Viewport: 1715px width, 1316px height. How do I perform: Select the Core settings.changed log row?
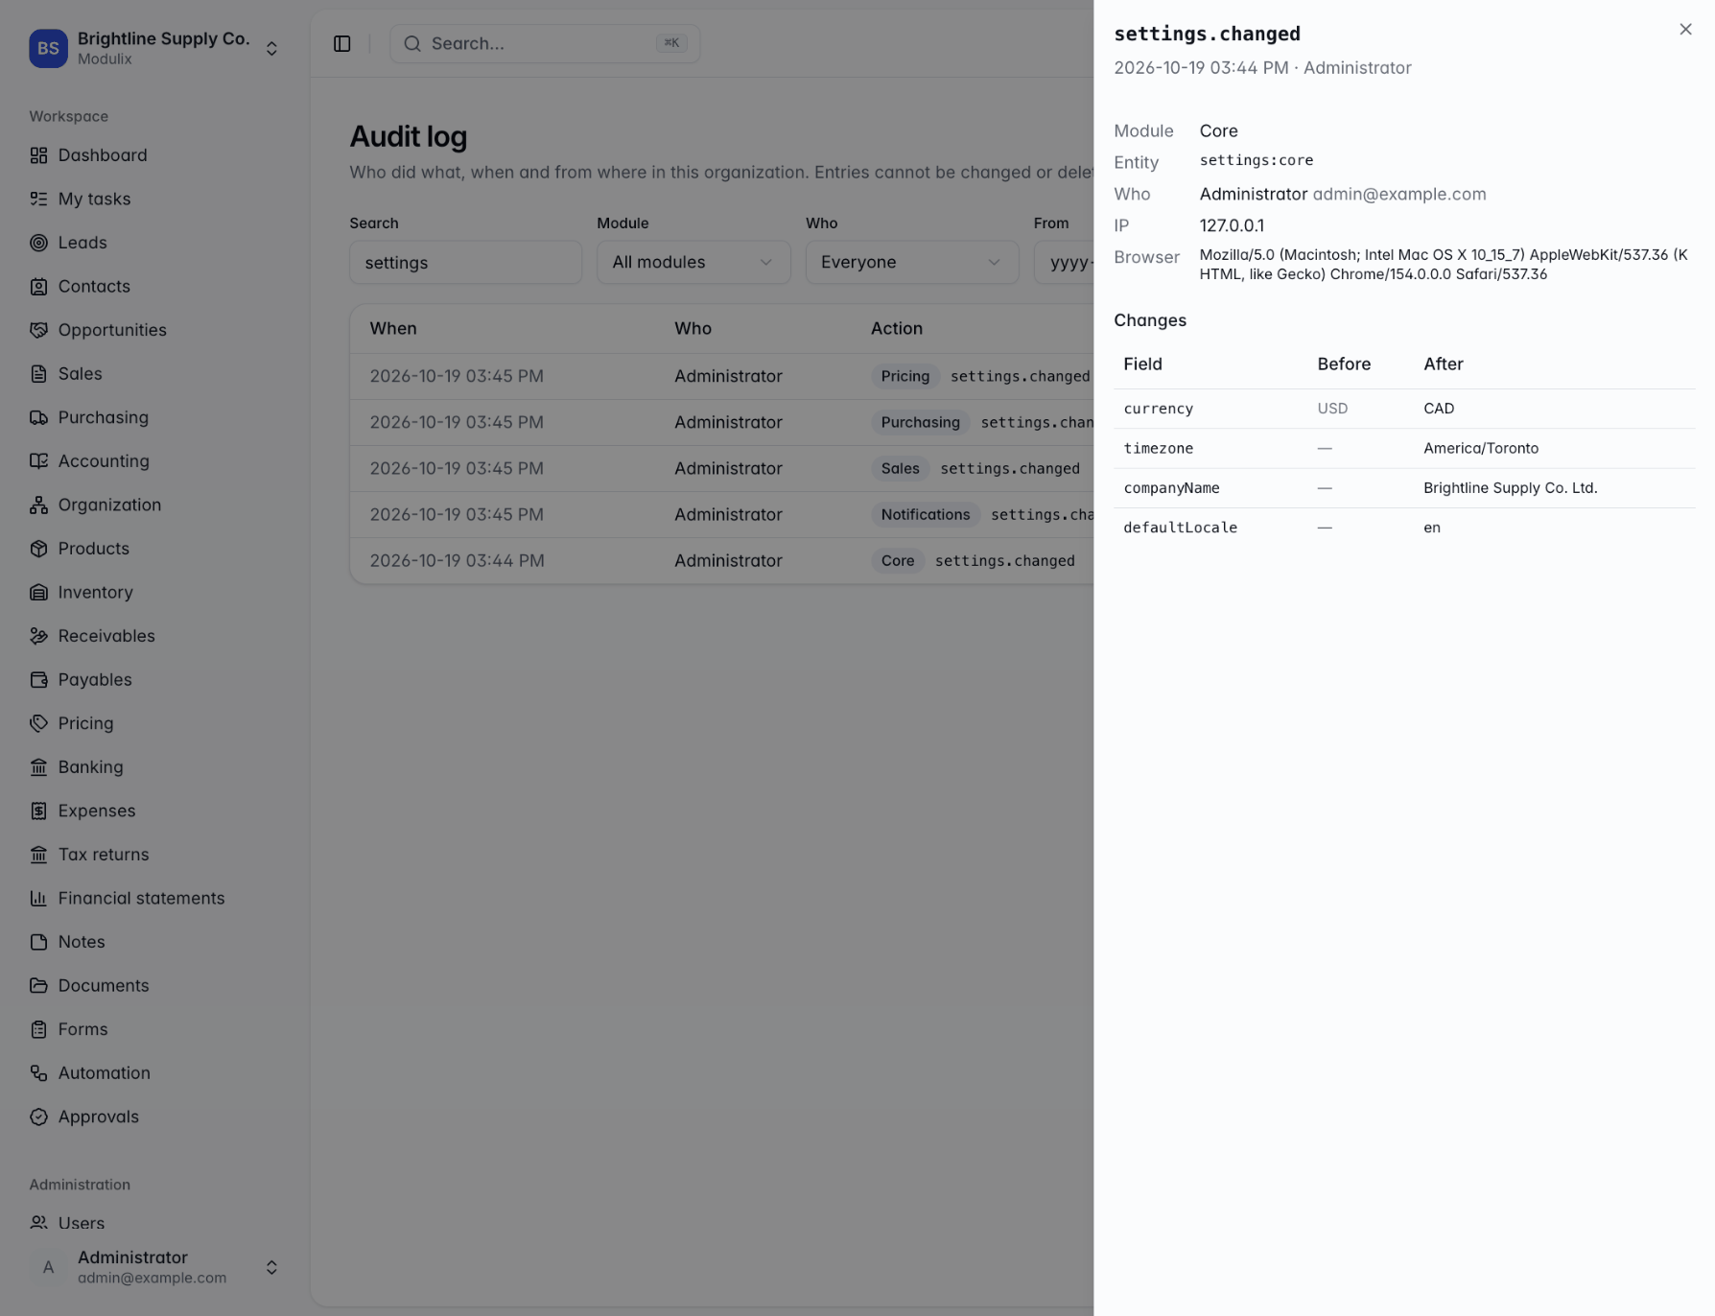721,560
